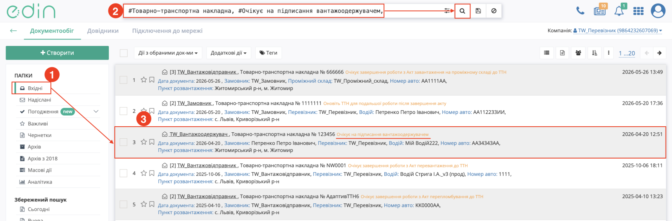This screenshot has height=221, width=672.
Task: Click status Очікує на підписання вантажоодержувачем
Action: [x=383, y=135]
